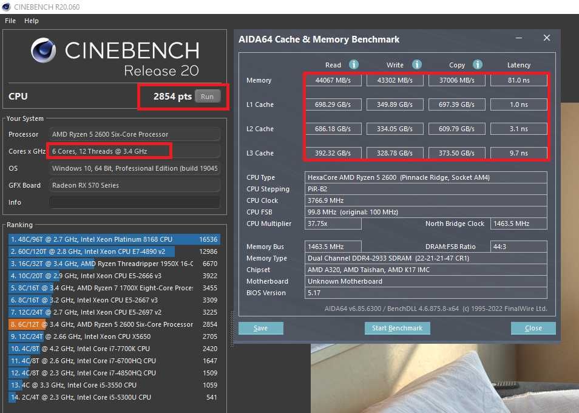Viewport: 579px width, 413px height.
Task: Click L3 Cache Latency value 9.7 ns
Action: tap(519, 153)
